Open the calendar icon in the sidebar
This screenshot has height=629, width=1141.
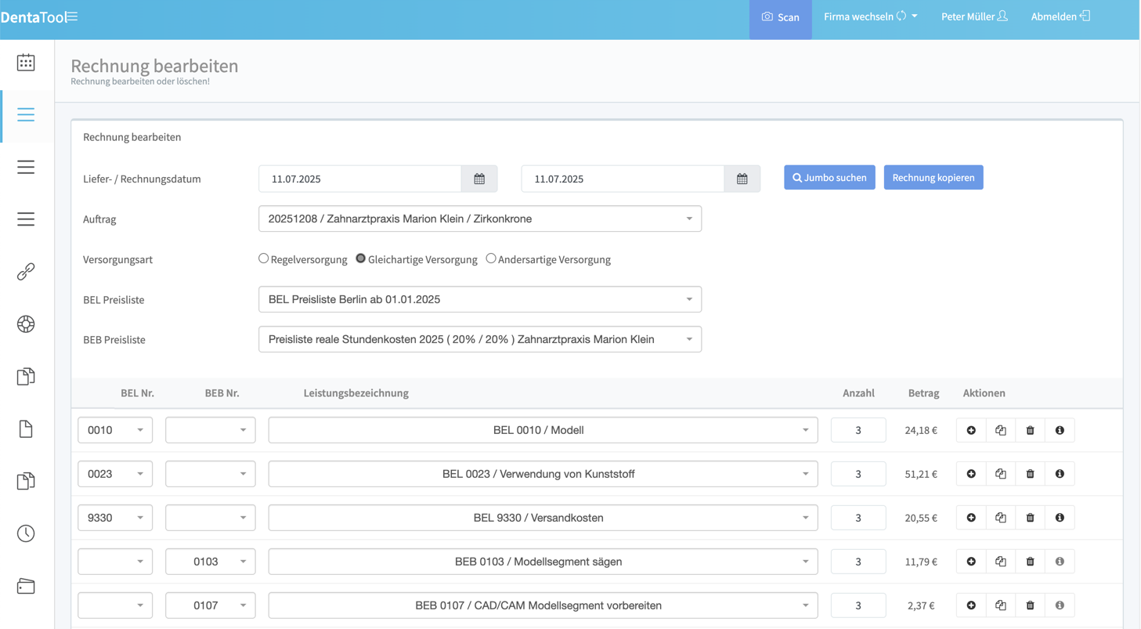[x=26, y=63]
